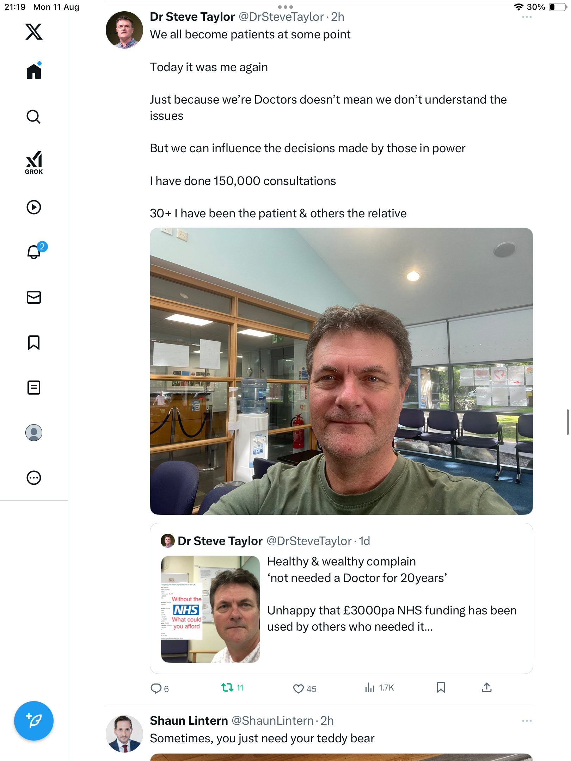Launch the Grok assistant
This screenshot has width=571, height=761.
tap(34, 163)
